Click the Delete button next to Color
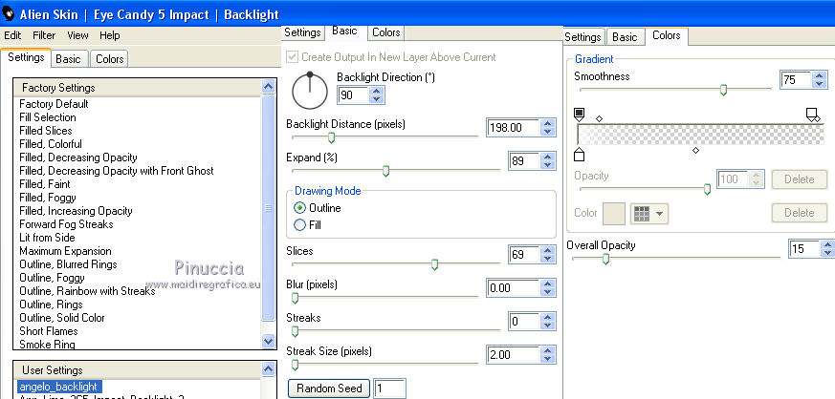This screenshot has width=835, height=399. tap(800, 213)
